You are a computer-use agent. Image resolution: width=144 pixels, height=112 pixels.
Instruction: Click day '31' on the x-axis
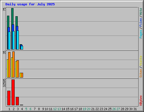[135, 109]
